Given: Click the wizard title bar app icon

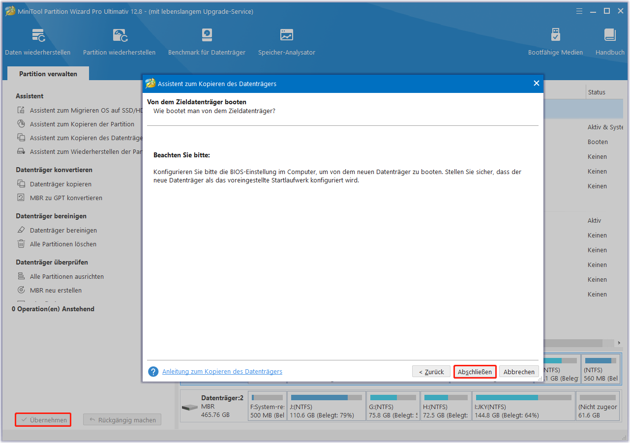Looking at the screenshot, I should 150,84.
